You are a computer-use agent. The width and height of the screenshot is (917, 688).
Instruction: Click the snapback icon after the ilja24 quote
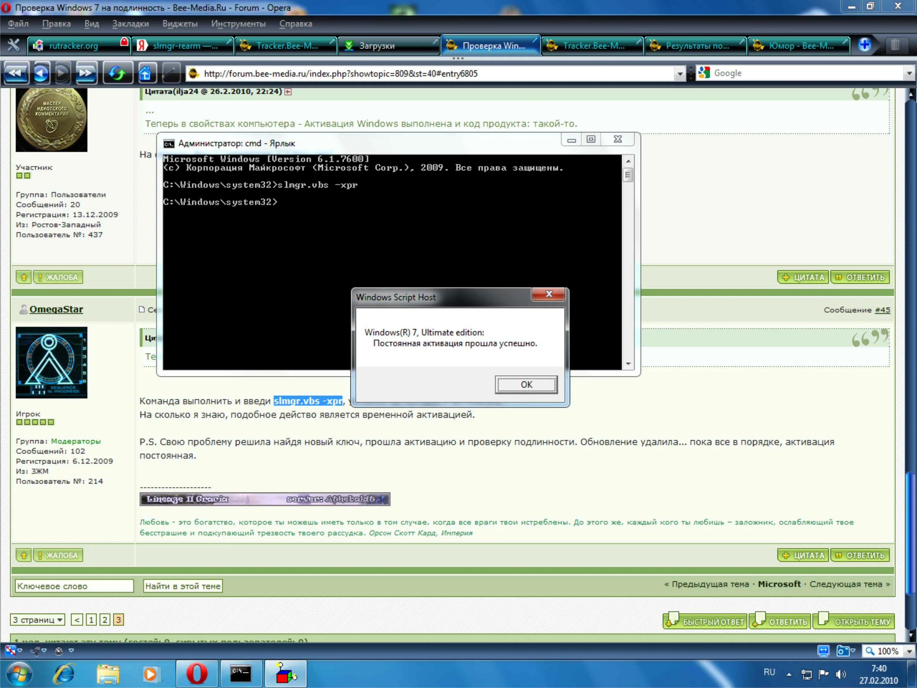coord(288,92)
